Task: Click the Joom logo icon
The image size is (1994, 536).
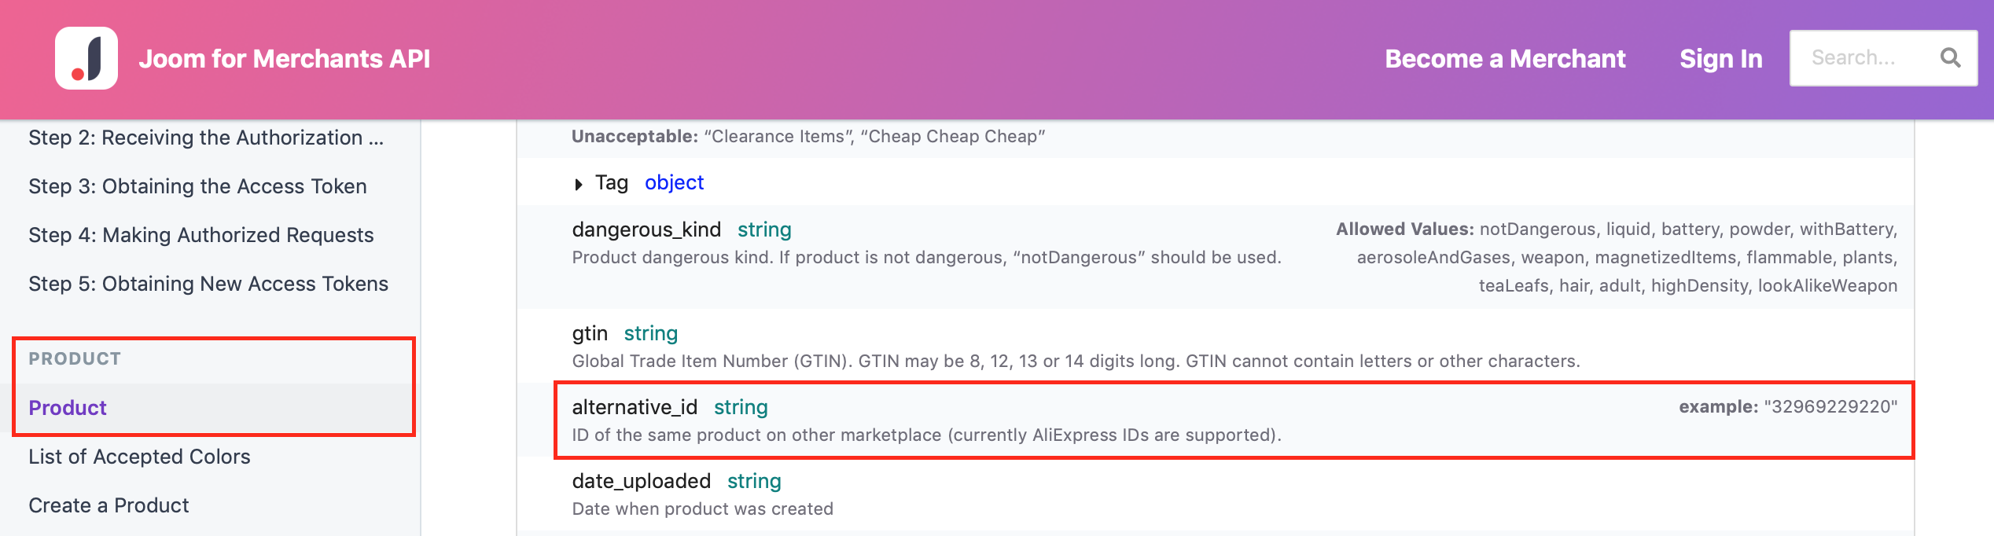Action: click(86, 58)
